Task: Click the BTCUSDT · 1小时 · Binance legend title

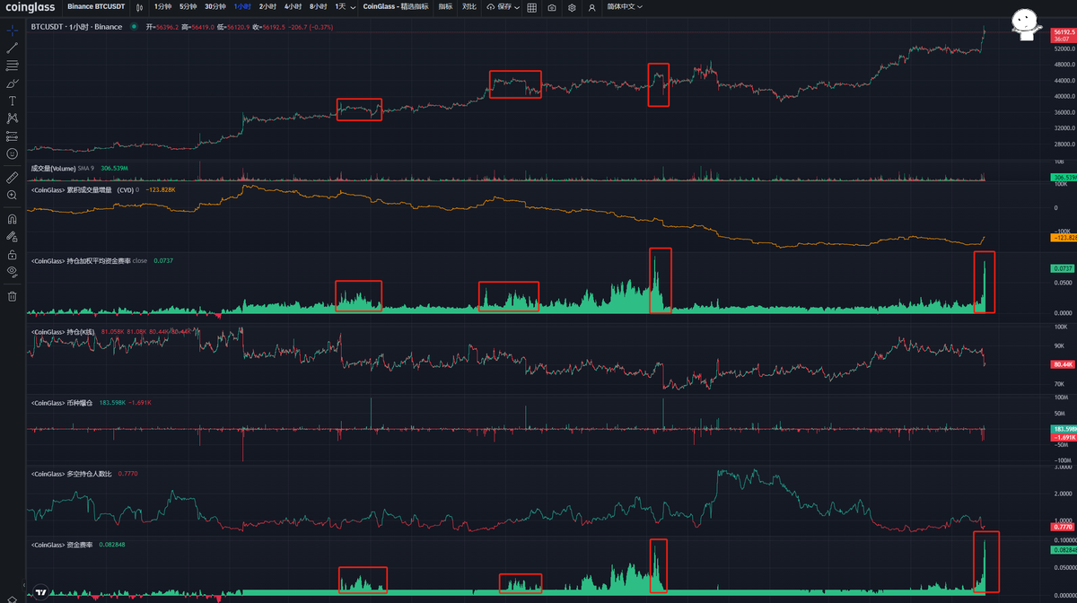Action: click(76, 27)
